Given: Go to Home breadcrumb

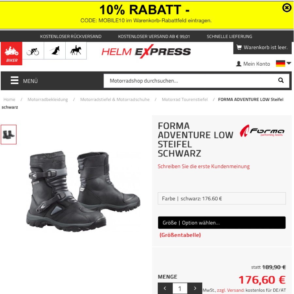Looking at the screenshot, I should click(9, 100).
